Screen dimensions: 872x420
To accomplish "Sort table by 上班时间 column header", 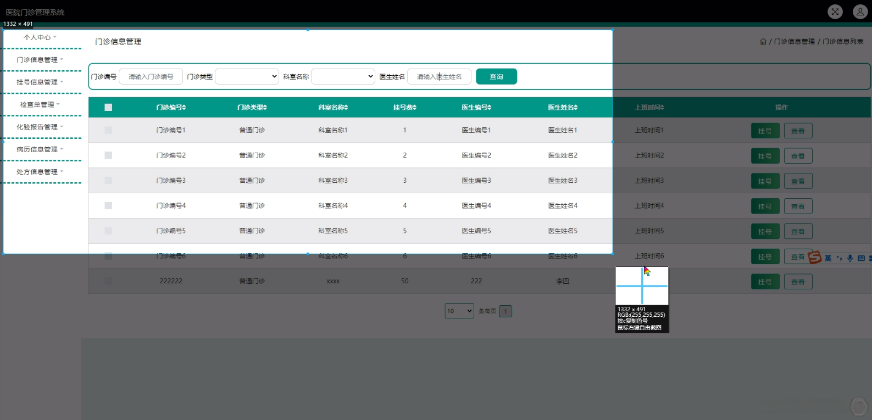I will click(649, 108).
